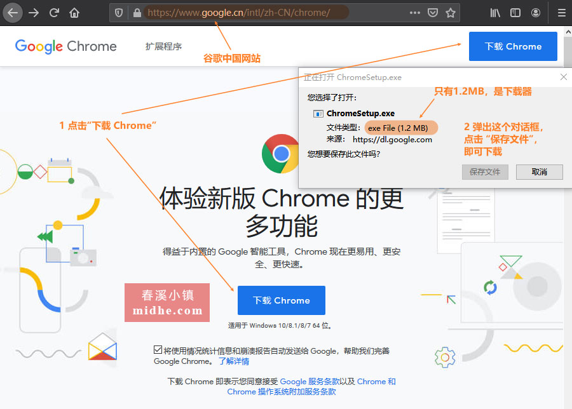Click the ChromeSetup.exe file icon in dialog
The width and height of the screenshot is (572, 409).
coord(318,114)
